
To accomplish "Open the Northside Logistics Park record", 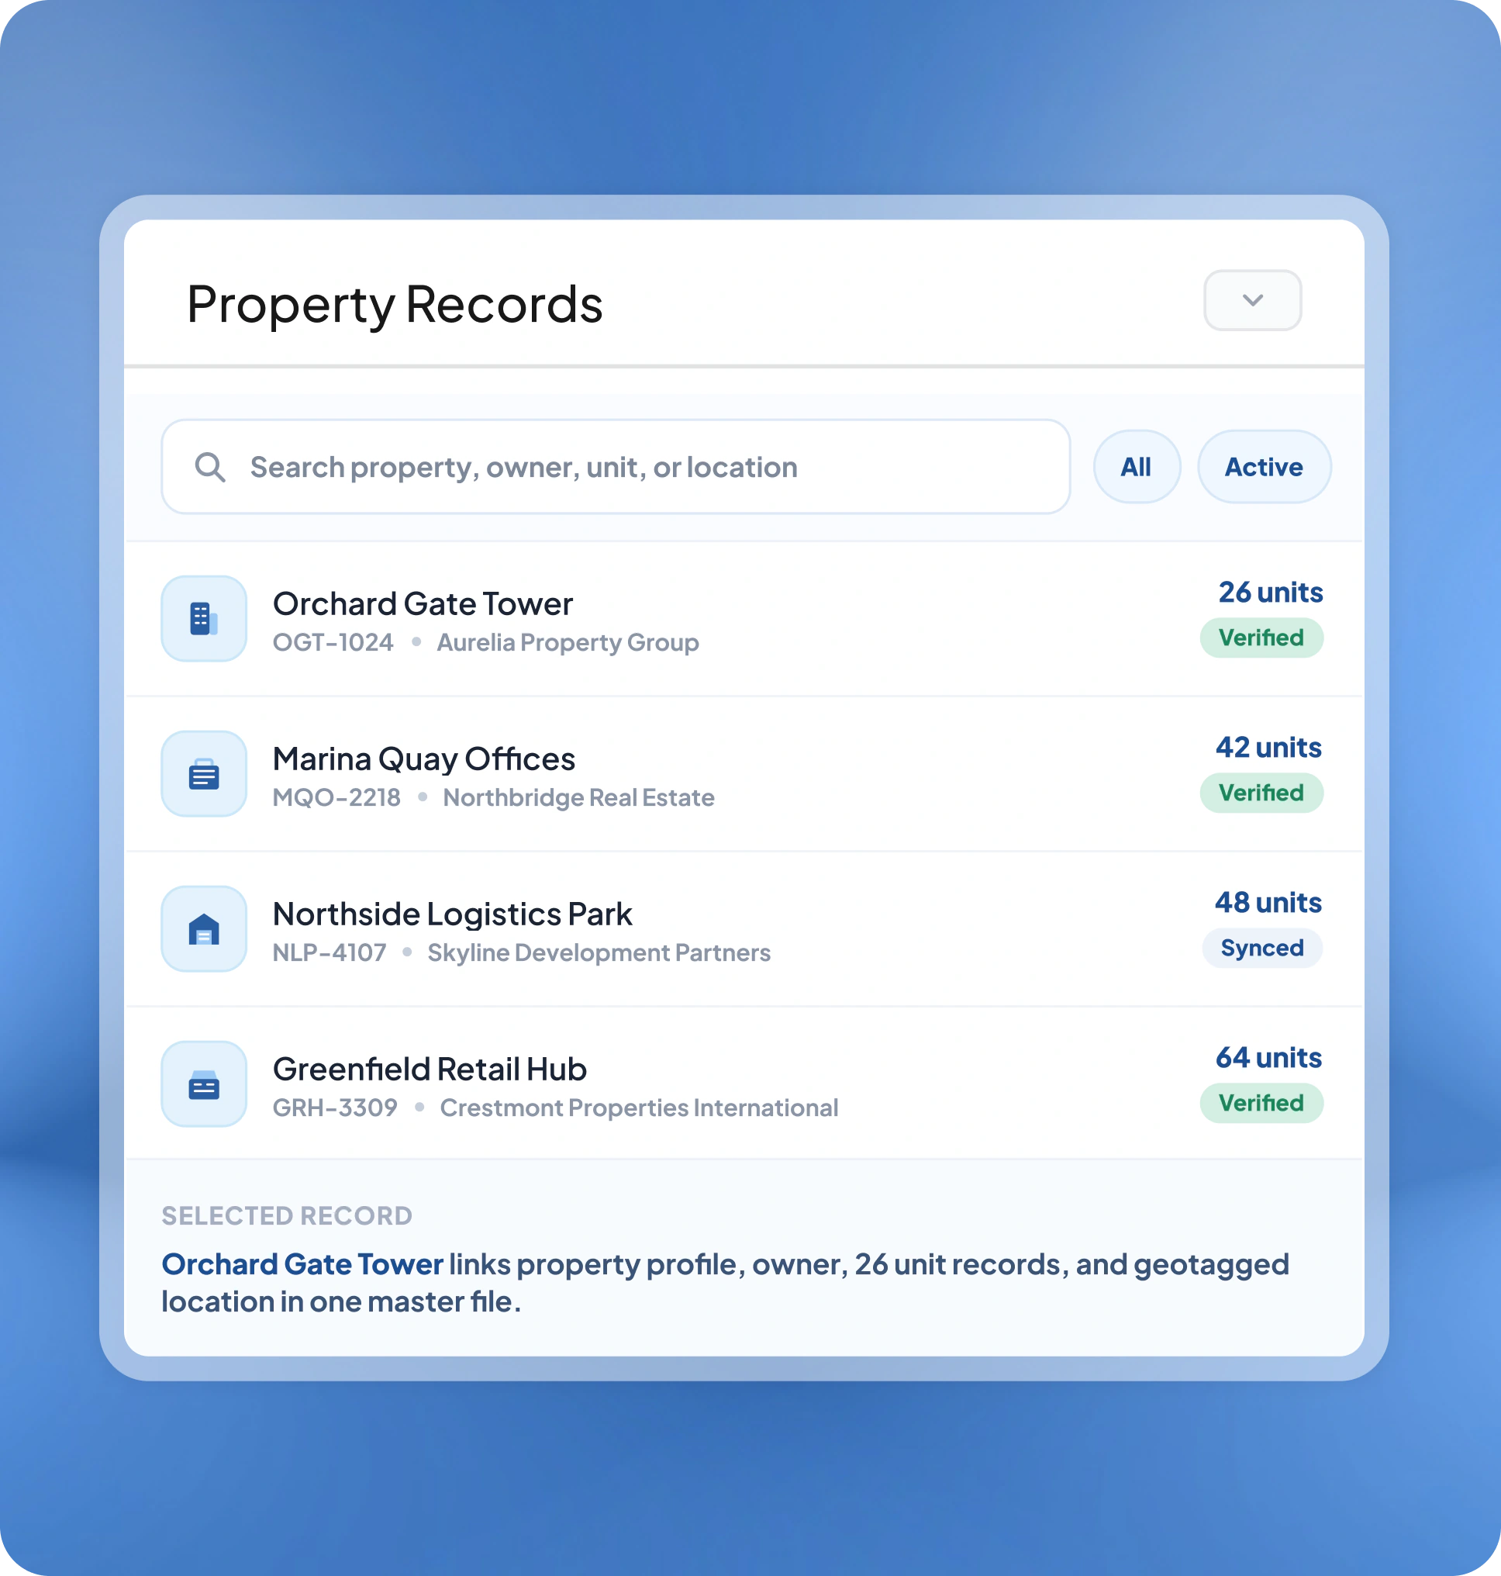I will (744, 929).
